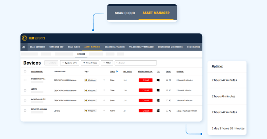Image resolution: width=267 pixels, height=139 pixels.
Task: Check the box for the uptime device
Action: 25,90
